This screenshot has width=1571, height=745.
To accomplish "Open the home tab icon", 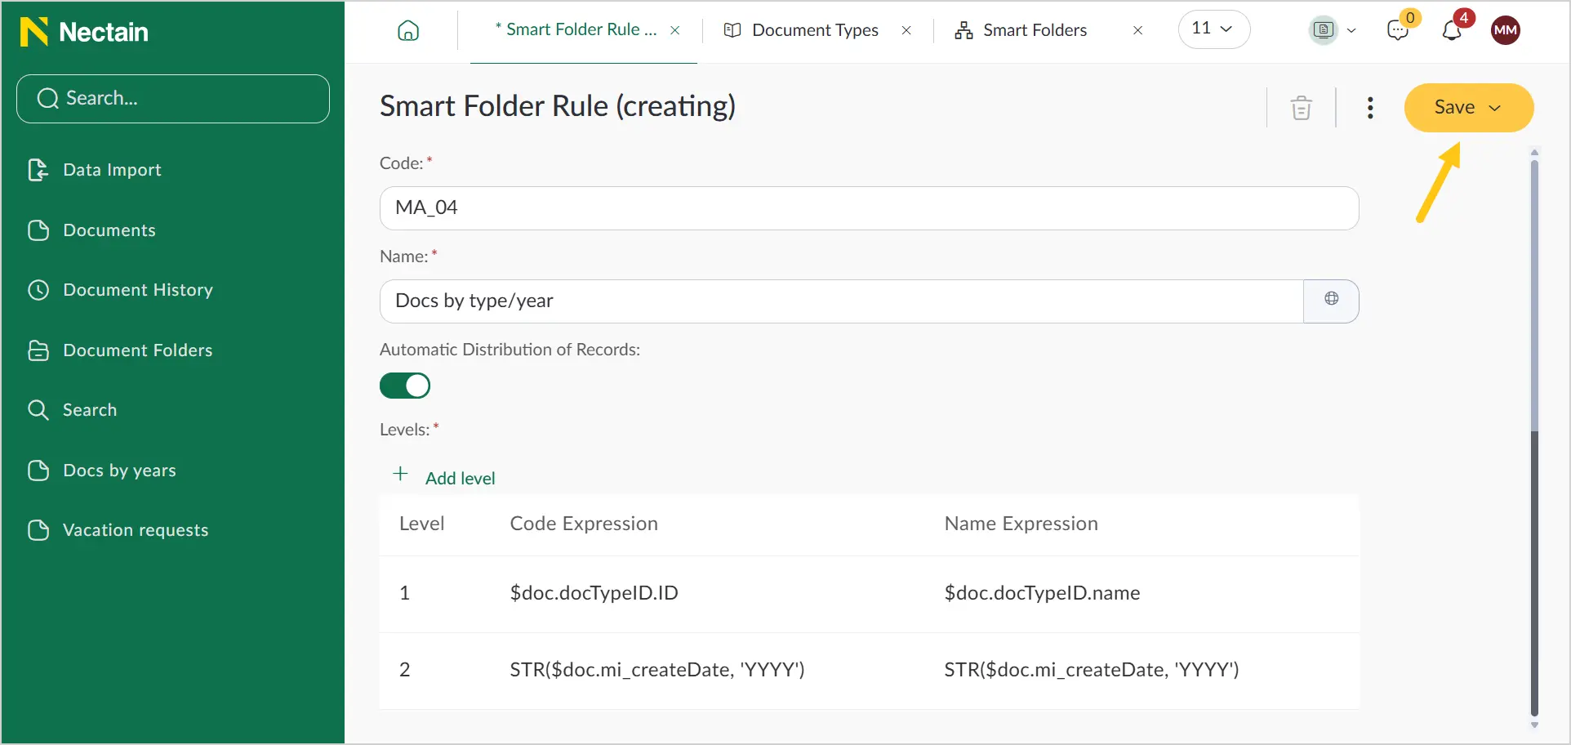I will (408, 31).
